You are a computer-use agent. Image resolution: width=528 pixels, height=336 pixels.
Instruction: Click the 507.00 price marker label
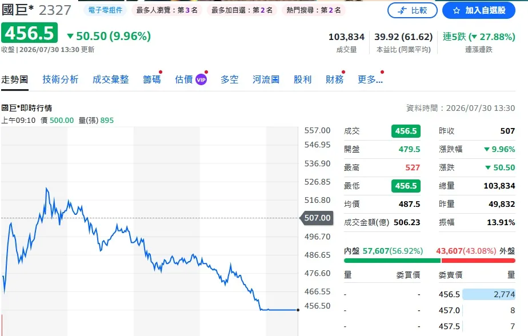316,218
